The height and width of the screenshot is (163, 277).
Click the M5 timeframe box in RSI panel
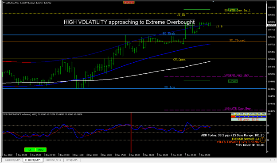[260, 114]
